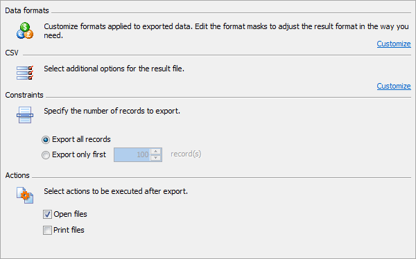The image size is (416, 259).
Task: Click the record count field showing 100
Action: click(132, 155)
